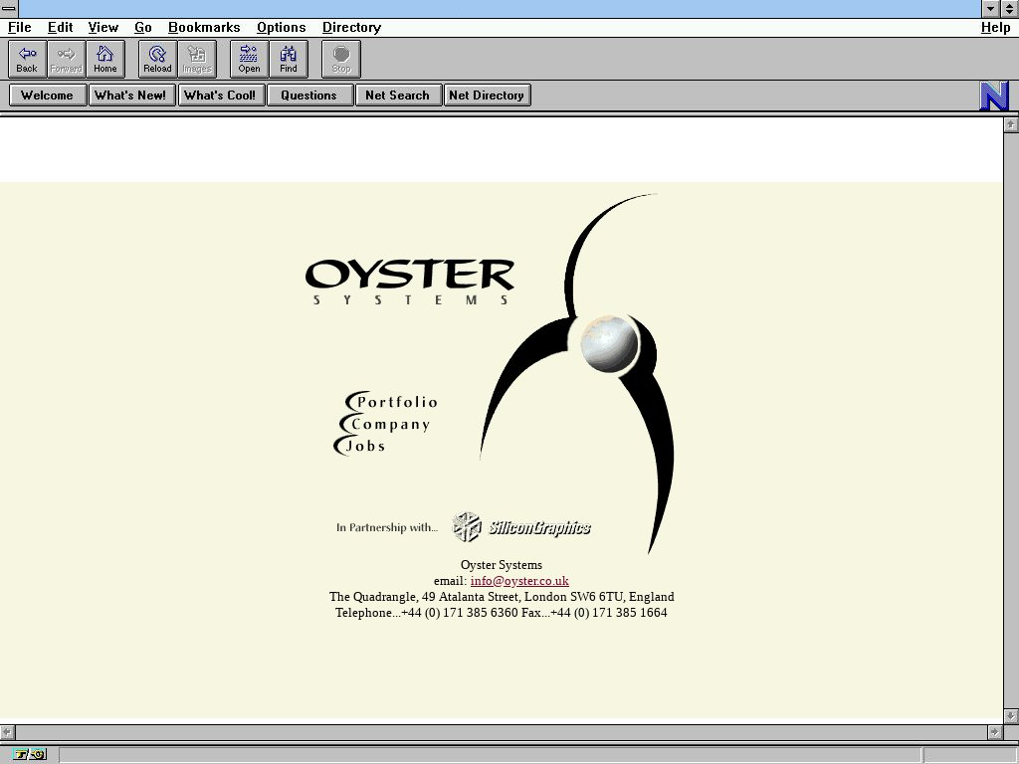Go to the Jobs section

click(364, 447)
